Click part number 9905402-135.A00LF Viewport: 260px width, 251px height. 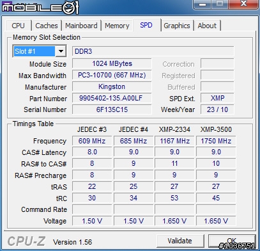[112, 98]
